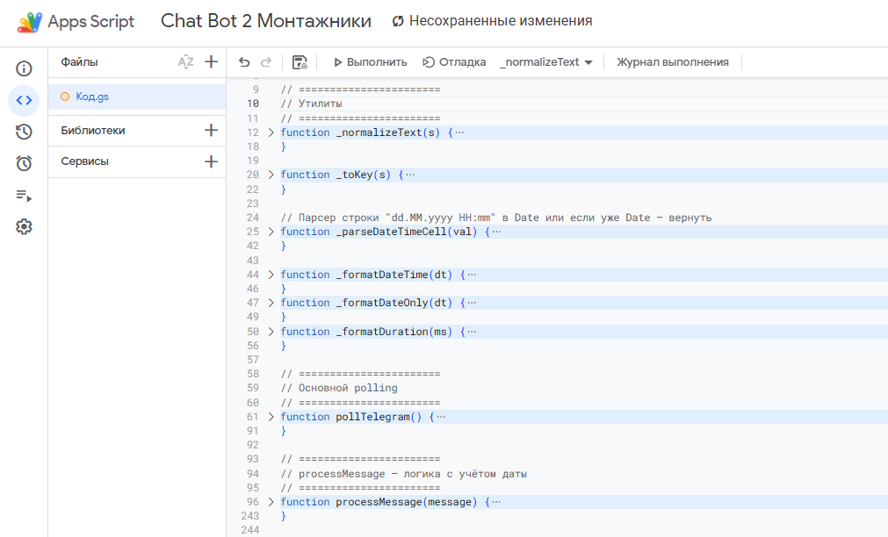This screenshot has height=537, width=888.
Task: Sort files alphabetically with AZ icon
Action: (185, 61)
